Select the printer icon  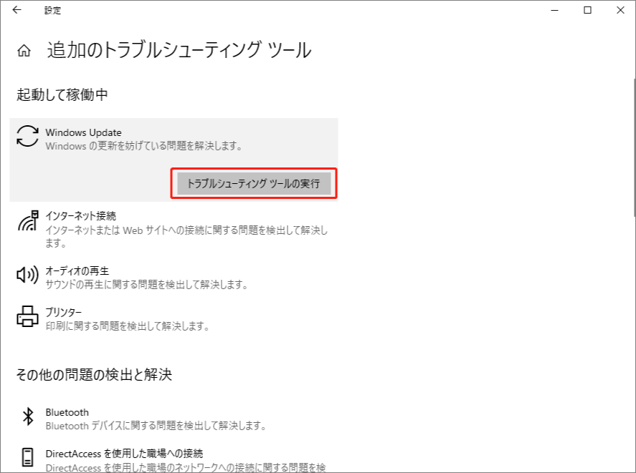[27, 316]
